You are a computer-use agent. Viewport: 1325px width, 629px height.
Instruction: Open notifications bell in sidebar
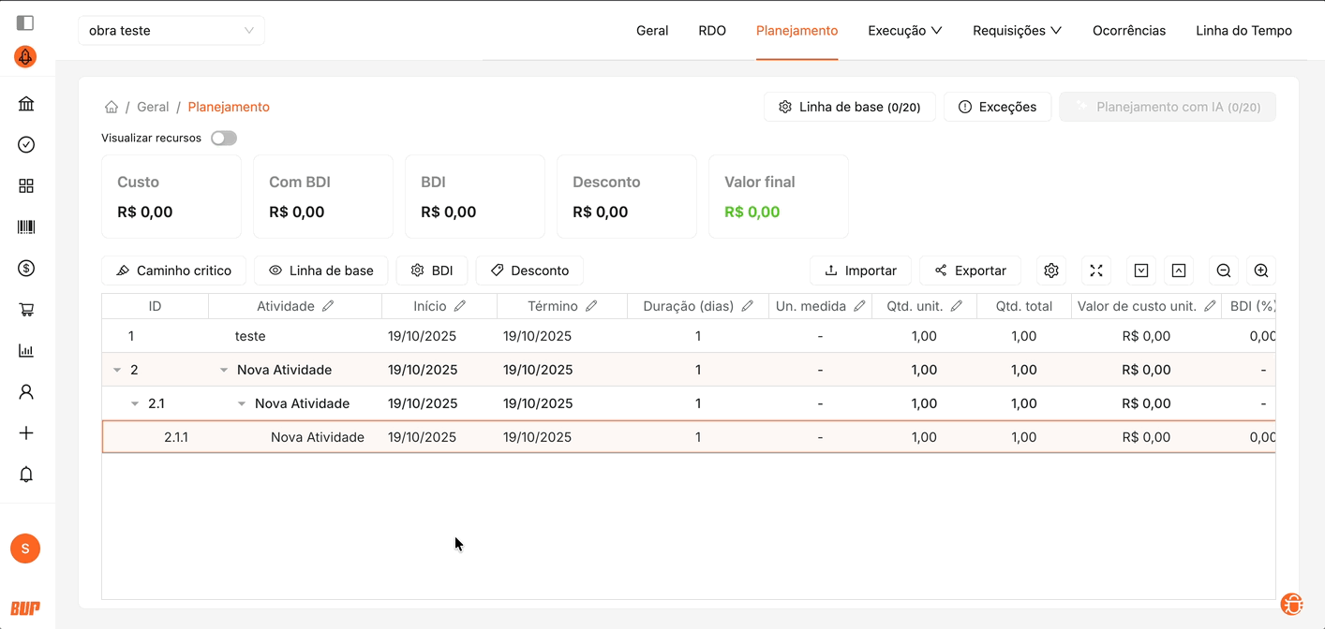point(26,475)
